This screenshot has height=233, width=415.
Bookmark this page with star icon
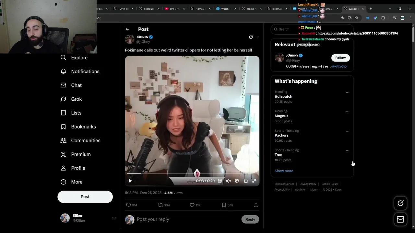coord(357,18)
